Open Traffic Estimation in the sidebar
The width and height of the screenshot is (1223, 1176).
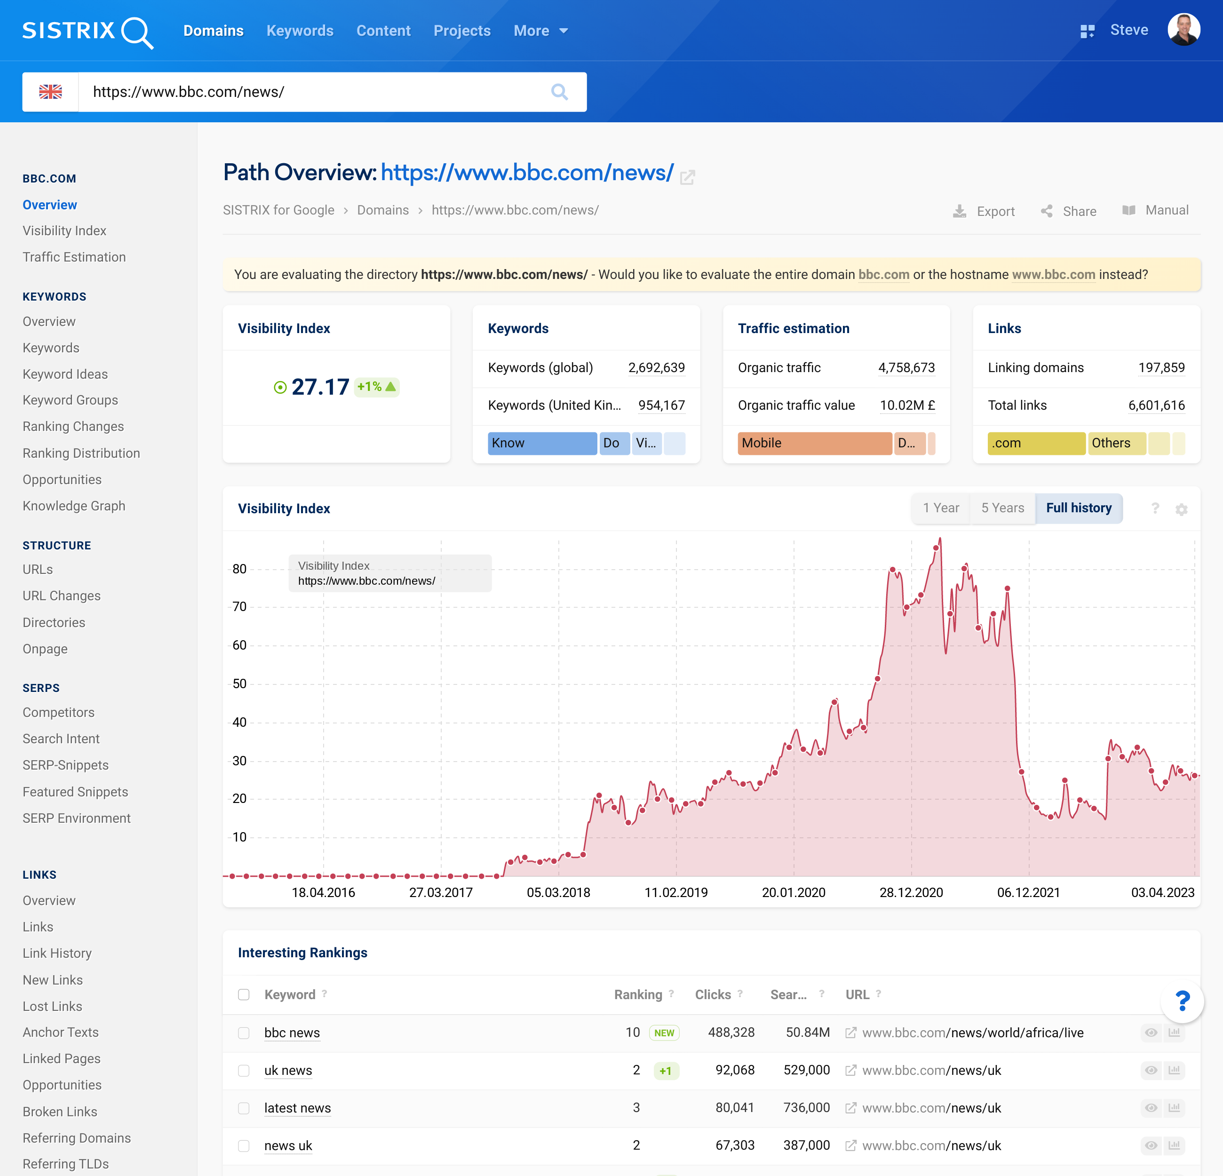[74, 257]
